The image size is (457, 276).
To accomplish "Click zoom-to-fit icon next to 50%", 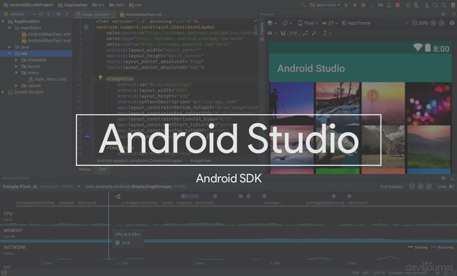I will point(442,23).
